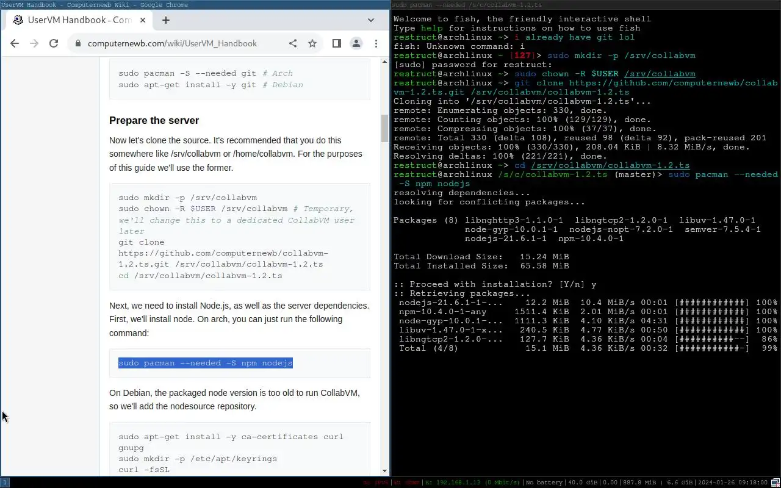Image resolution: width=781 pixels, height=488 pixels.
Task: Click the vertical scrollbar thumb in Chrome
Action: [x=384, y=127]
